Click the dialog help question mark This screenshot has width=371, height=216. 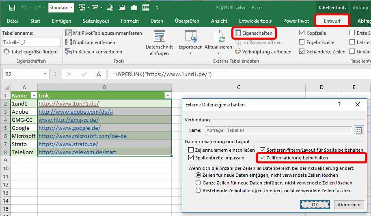pyautogui.click(x=339, y=104)
